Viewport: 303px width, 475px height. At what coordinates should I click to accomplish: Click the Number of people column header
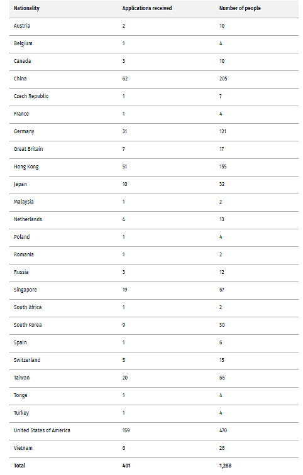point(240,8)
